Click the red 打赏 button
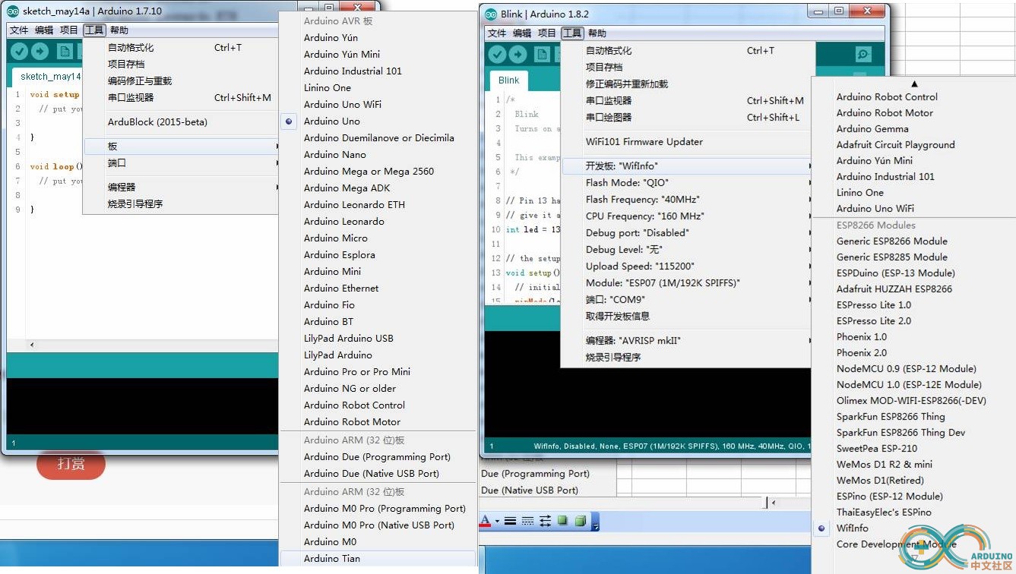 (x=71, y=463)
